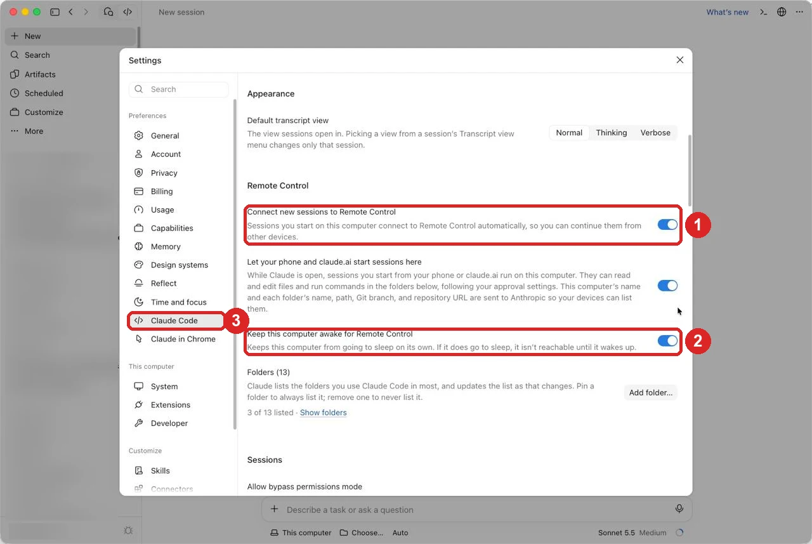The width and height of the screenshot is (812, 544).
Task: Select Thinking as default transcript view
Action: (x=612, y=133)
